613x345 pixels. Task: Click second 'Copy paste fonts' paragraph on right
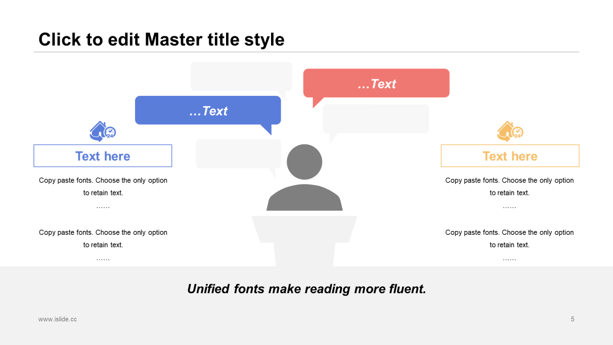pos(510,239)
